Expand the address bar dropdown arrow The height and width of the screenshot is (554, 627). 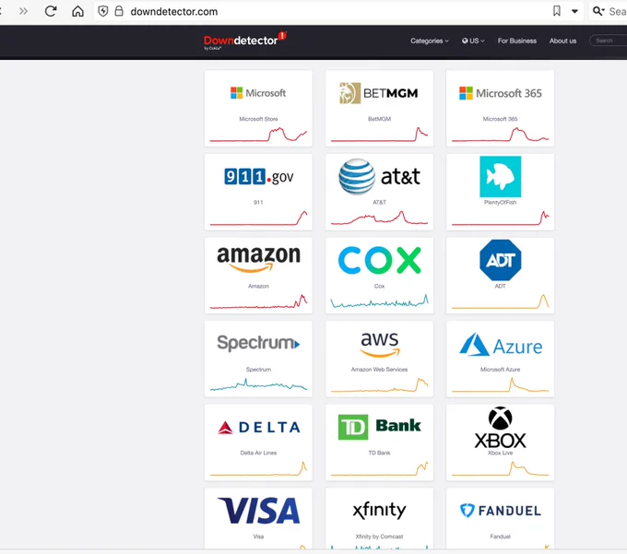[x=574, y=11]
